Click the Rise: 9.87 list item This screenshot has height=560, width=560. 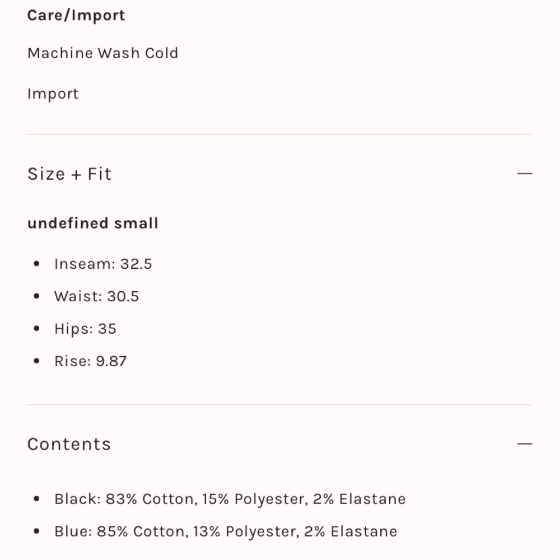(90, 361)
